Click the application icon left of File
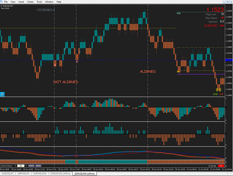Viewport: 233px width, 176px height. click(1, 2)
